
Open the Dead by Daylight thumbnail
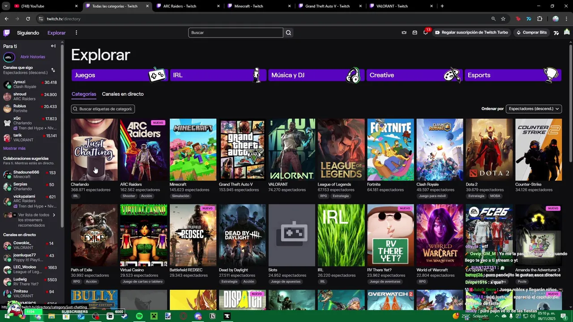(242, 235)
